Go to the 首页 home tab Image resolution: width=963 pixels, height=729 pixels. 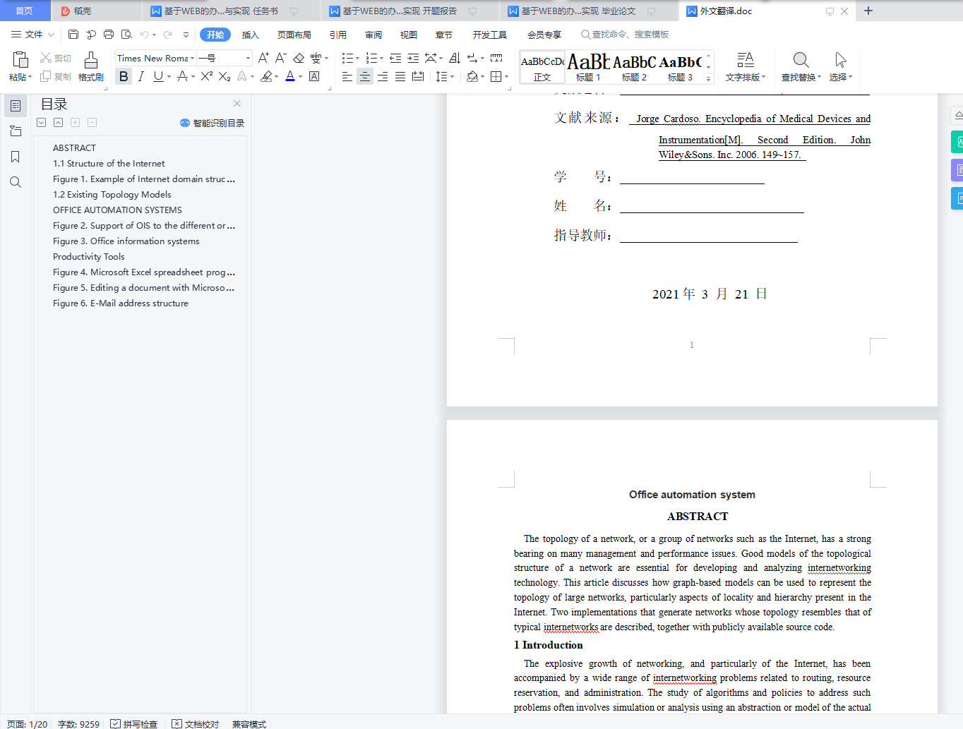(x=25, y=11)
